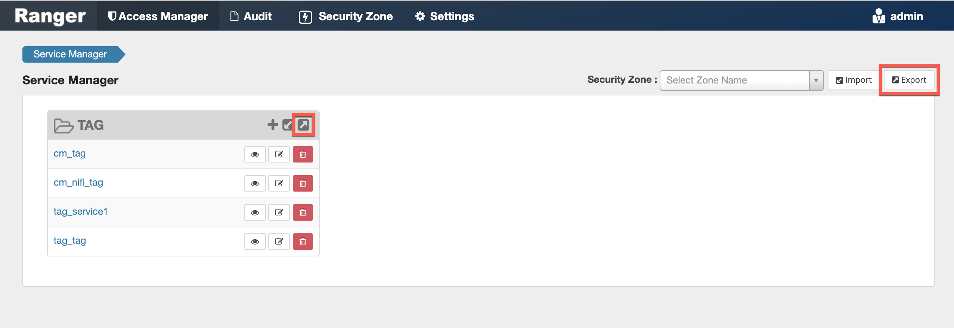
Task: Open the tag_service1 link
Action: (81, 212)
